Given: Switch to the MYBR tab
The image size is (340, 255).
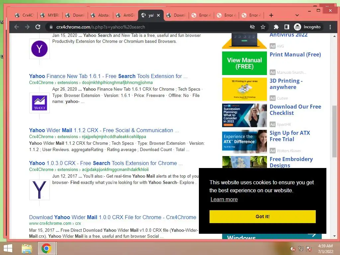Looking at the screenshot, I should pyautogui.click(x=50, y=15).
